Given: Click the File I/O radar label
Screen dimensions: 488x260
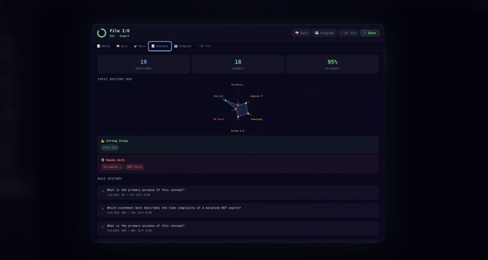Looking at the screenshot, I should [219, 96].
